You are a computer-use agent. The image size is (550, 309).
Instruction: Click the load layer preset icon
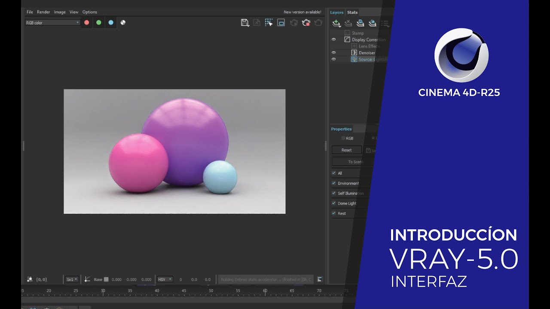coord(373,23)
